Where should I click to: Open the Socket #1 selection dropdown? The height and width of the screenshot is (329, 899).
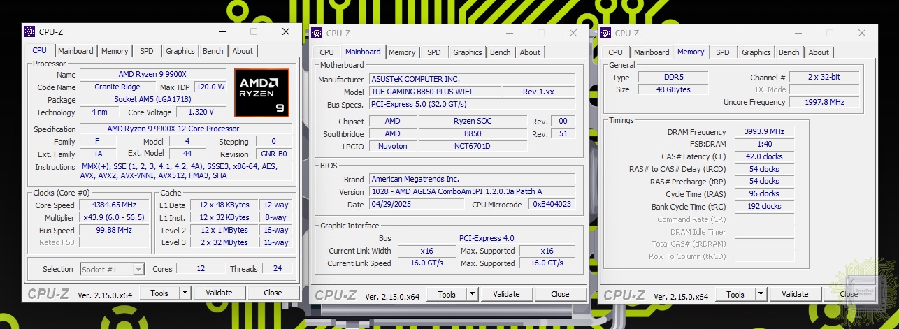pyautogui.click(x=112, y=269)
